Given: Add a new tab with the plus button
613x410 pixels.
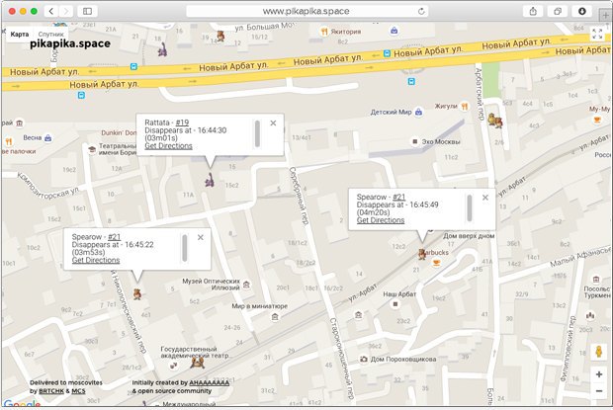Looking at the screenshot, I should (x=605, y=15).
